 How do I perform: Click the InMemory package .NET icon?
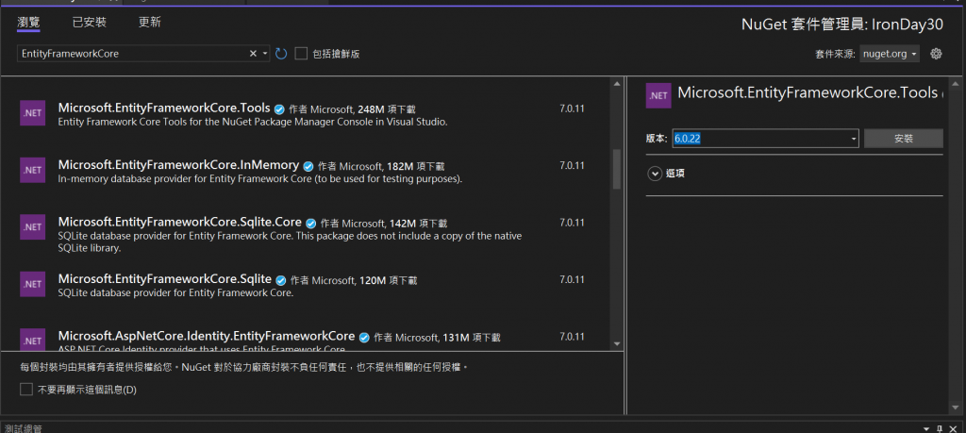click(33, 170)
